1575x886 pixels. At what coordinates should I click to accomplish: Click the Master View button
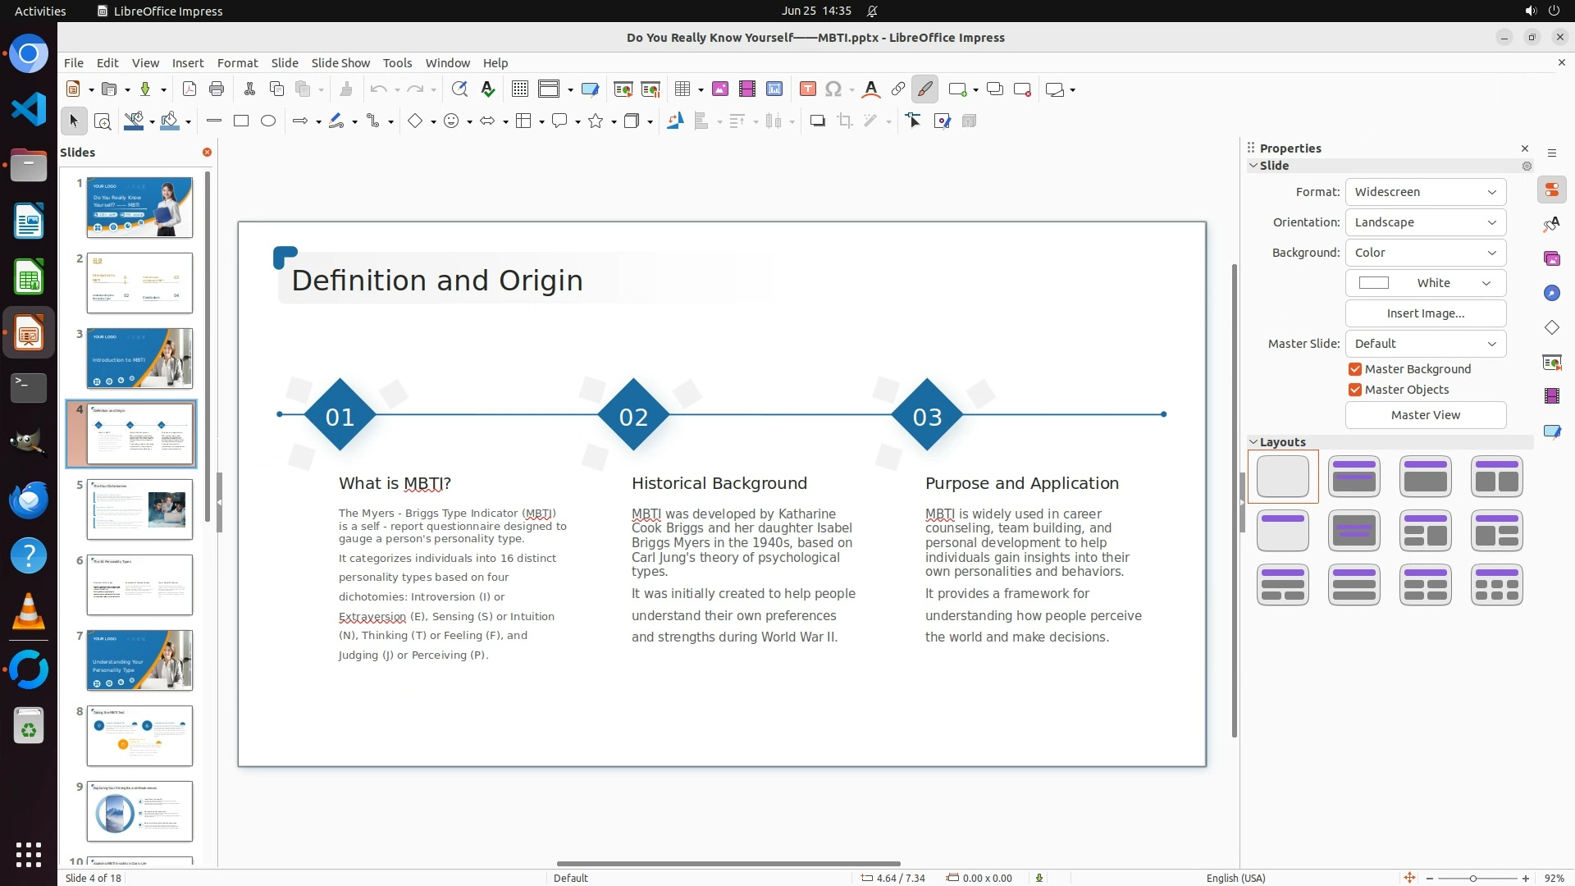[1425, 415]
